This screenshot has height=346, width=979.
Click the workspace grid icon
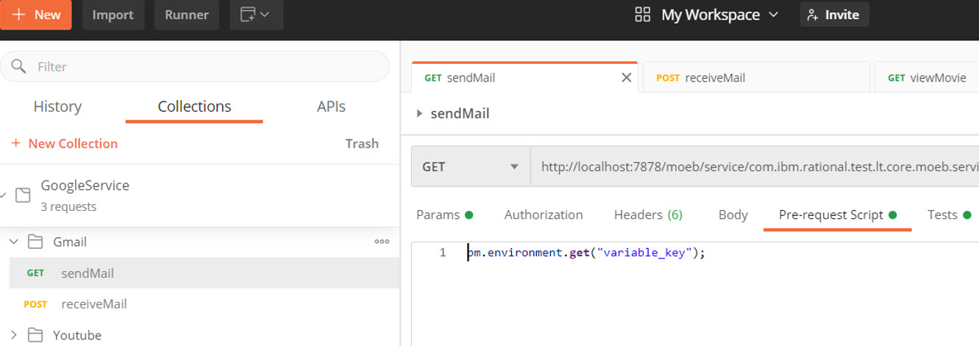coord(642,15)
